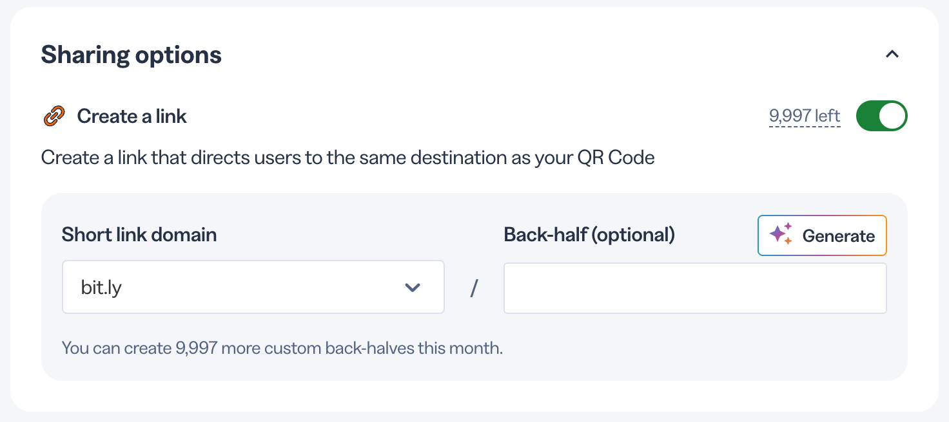Click the upward caret icon at top right
The width and height of the screenshot is (949, 422).
[892, 55]
